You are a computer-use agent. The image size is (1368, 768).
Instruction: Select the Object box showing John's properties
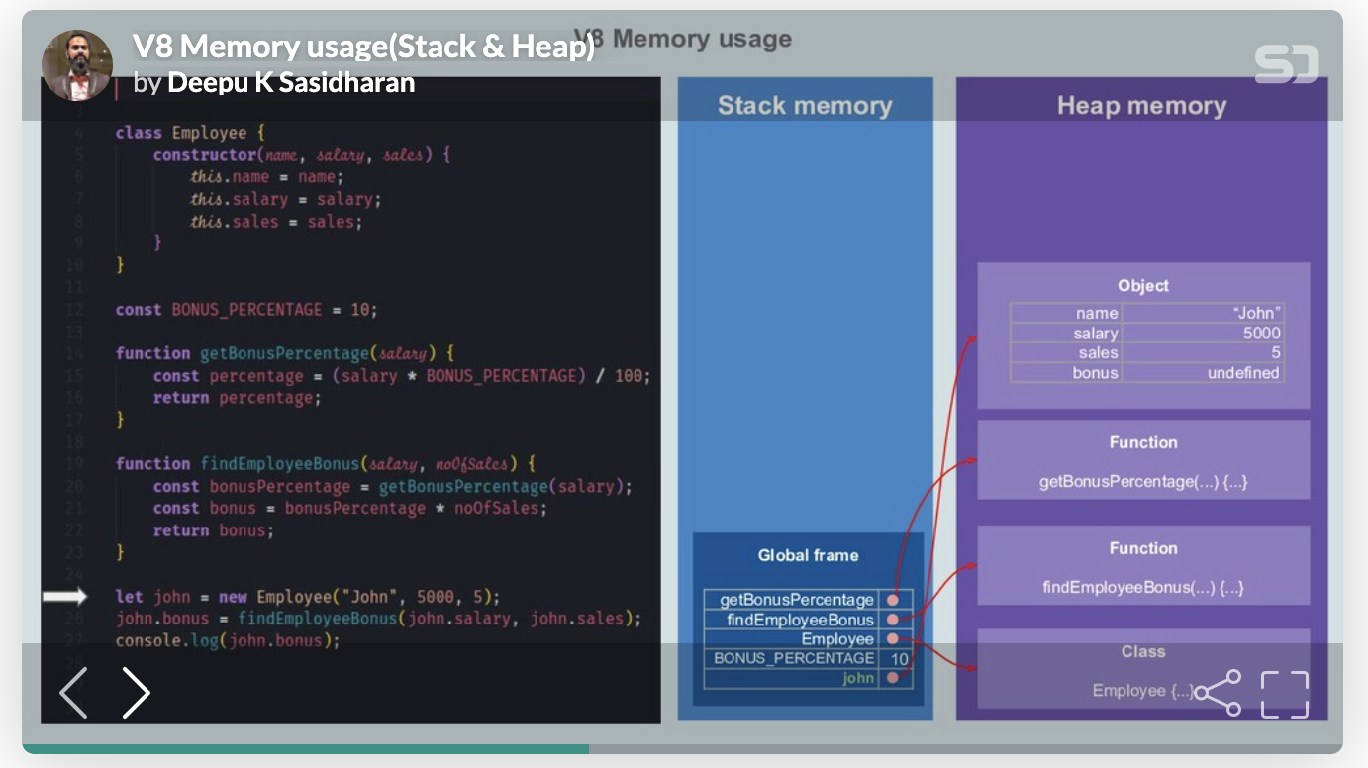1143,332
